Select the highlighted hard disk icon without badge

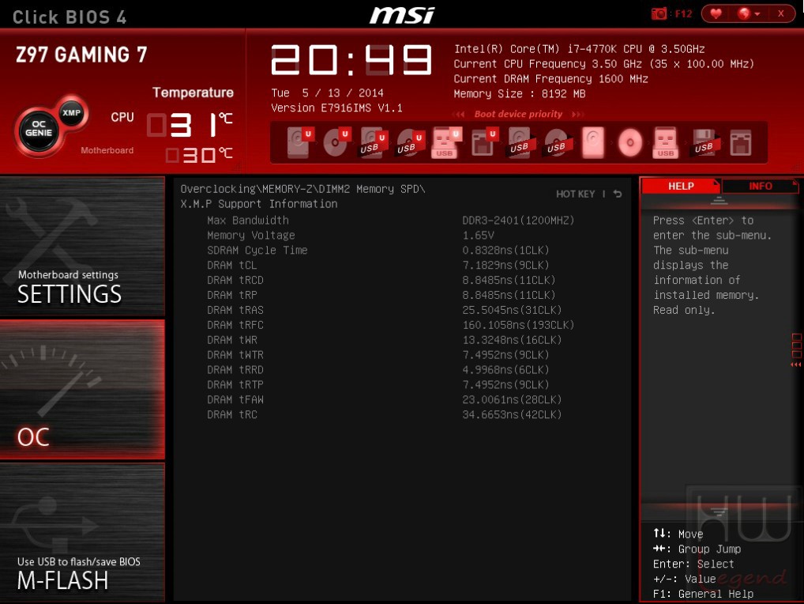593,142
